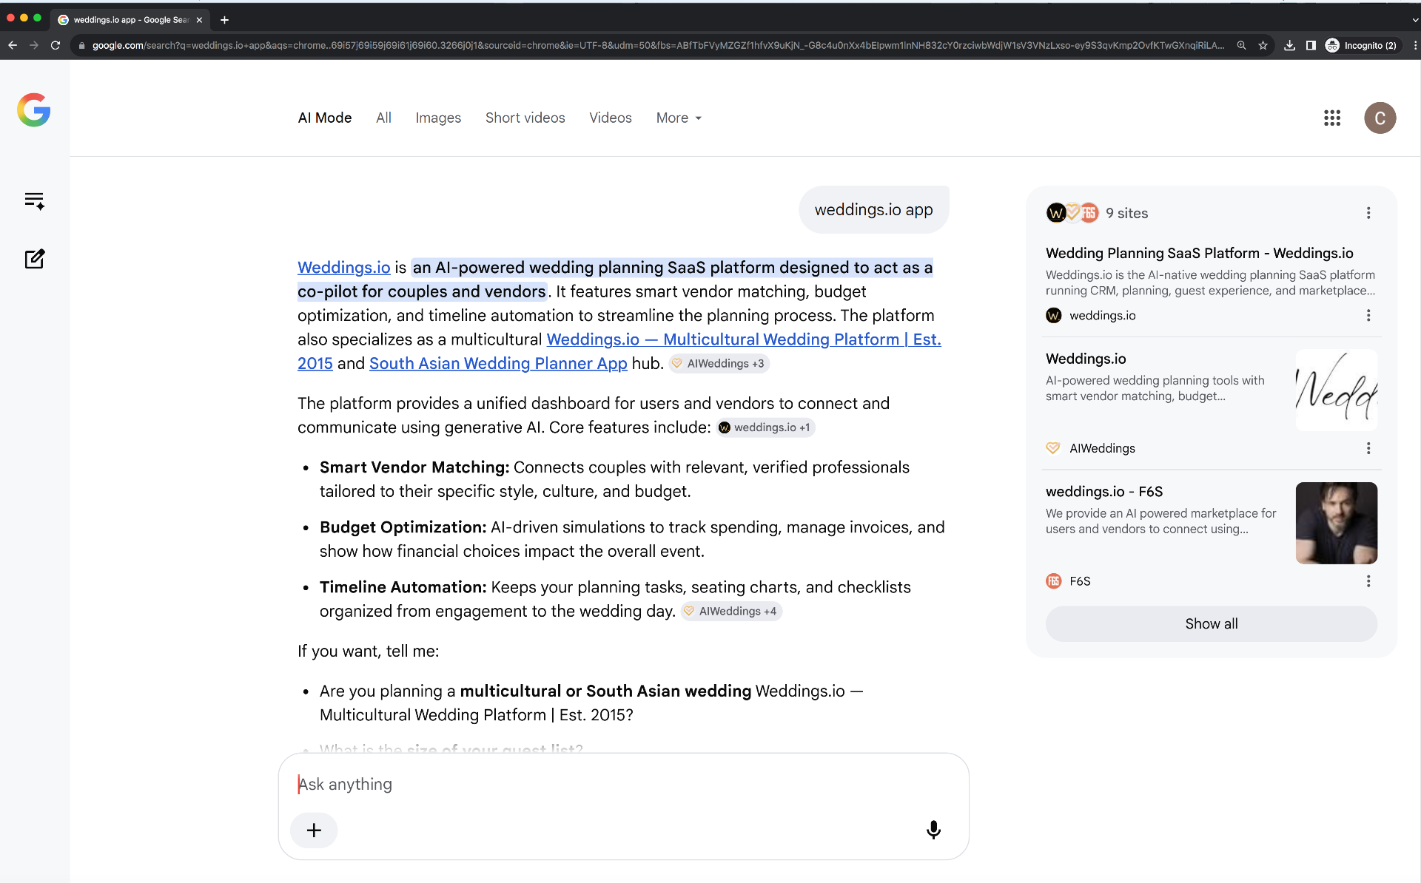Expand the More dropdown menu

point(679,118)
